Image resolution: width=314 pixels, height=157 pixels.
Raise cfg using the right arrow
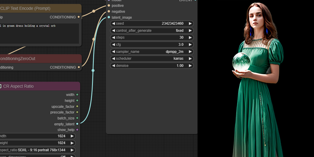190,45
